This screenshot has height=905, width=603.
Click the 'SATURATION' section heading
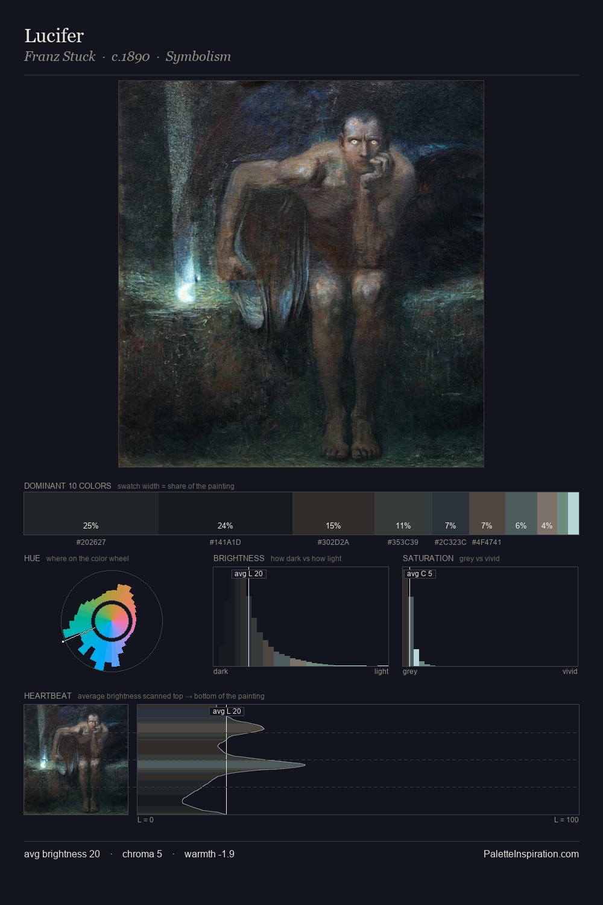[428, 558]
